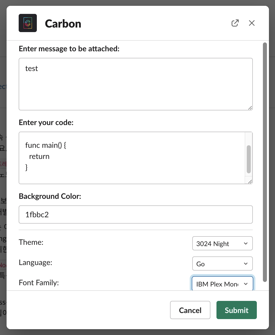Click the Cancel button
Screen dimensions: 275x335
[190, 310]
